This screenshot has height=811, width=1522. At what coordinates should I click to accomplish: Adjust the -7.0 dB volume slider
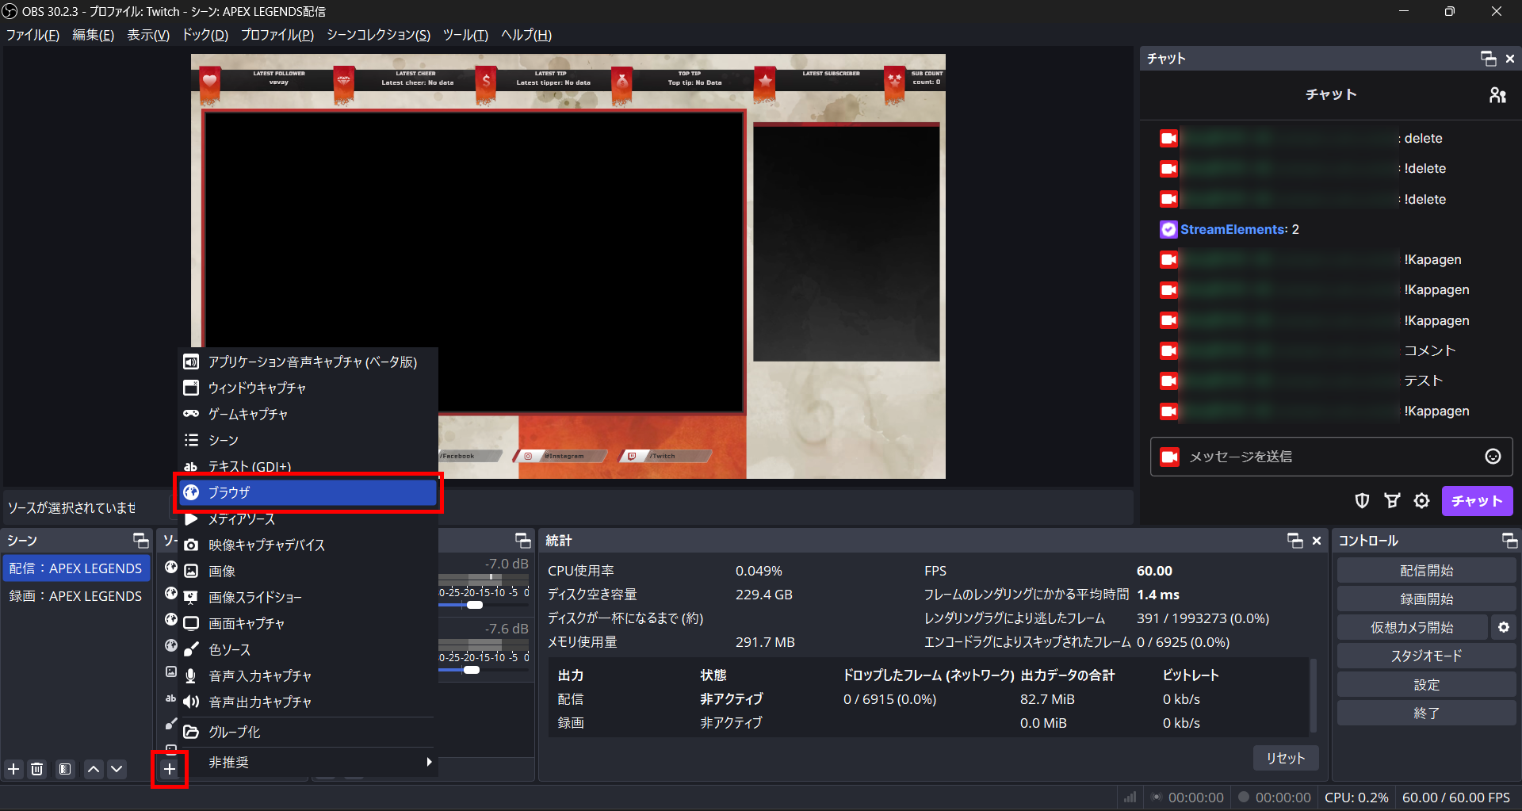coord(475,605)
